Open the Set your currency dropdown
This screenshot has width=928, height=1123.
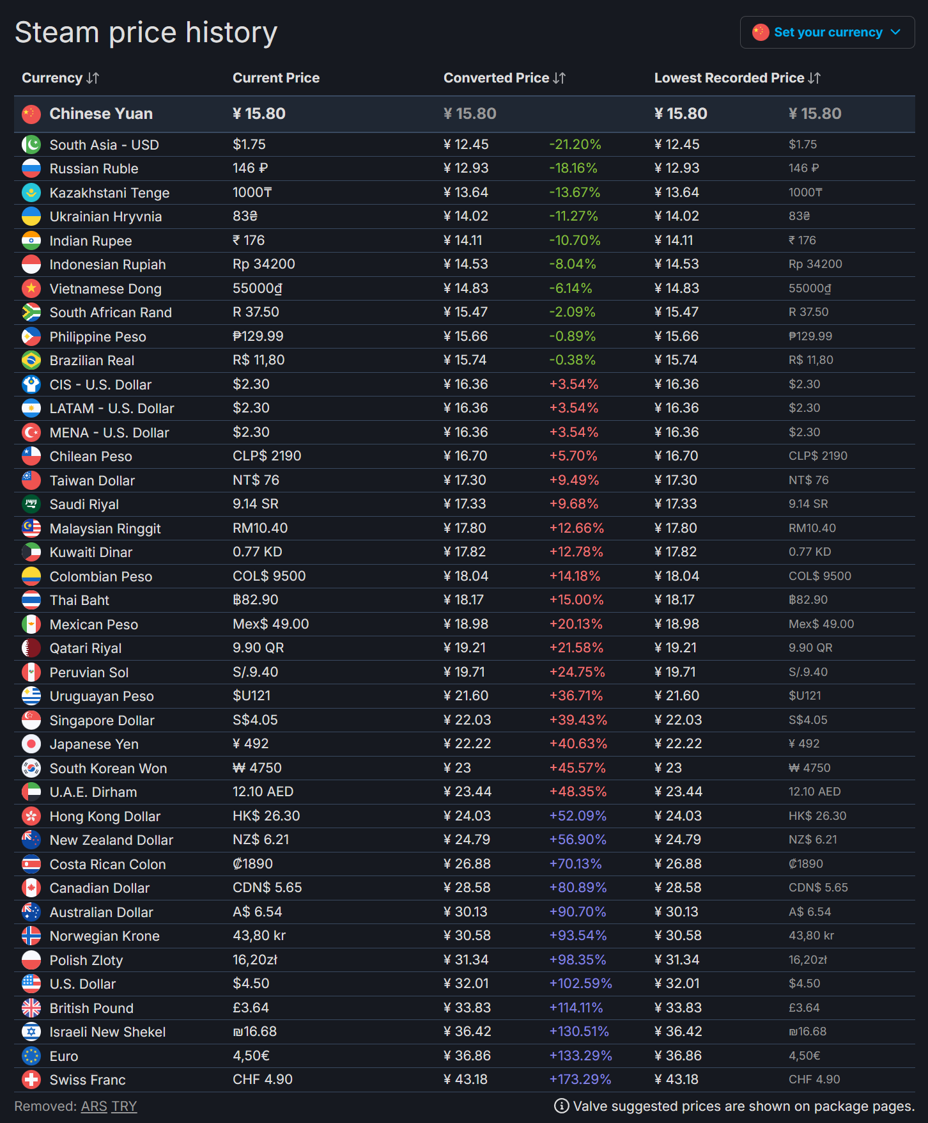(827, 32)
